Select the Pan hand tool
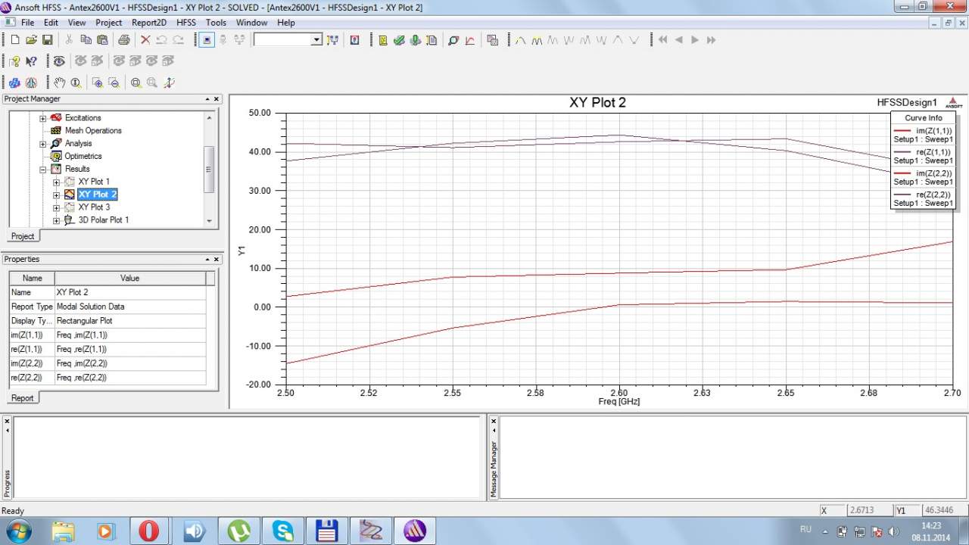The image size is (969, 545). click(60, 83)
